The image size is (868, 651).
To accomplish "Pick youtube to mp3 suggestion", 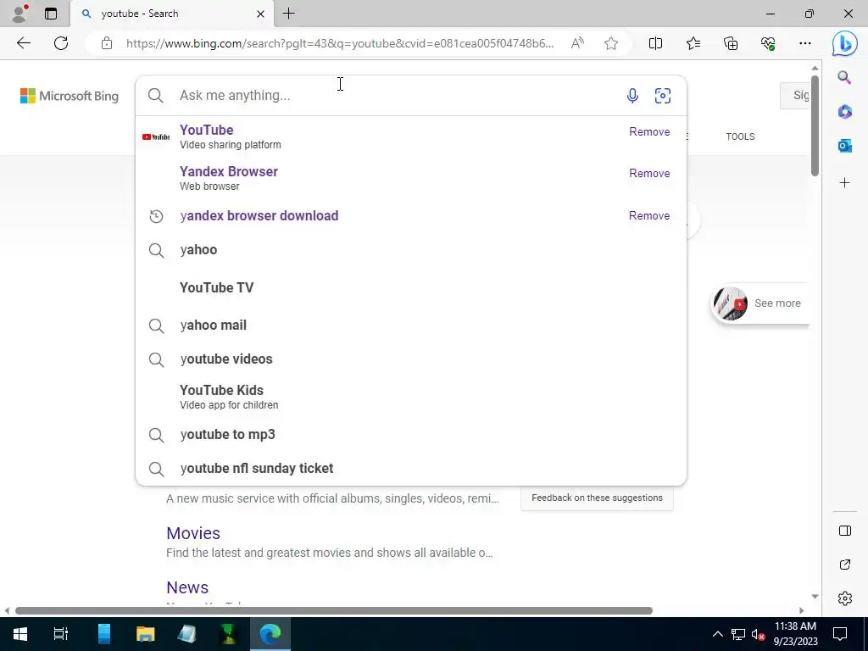I will point(411,435).
